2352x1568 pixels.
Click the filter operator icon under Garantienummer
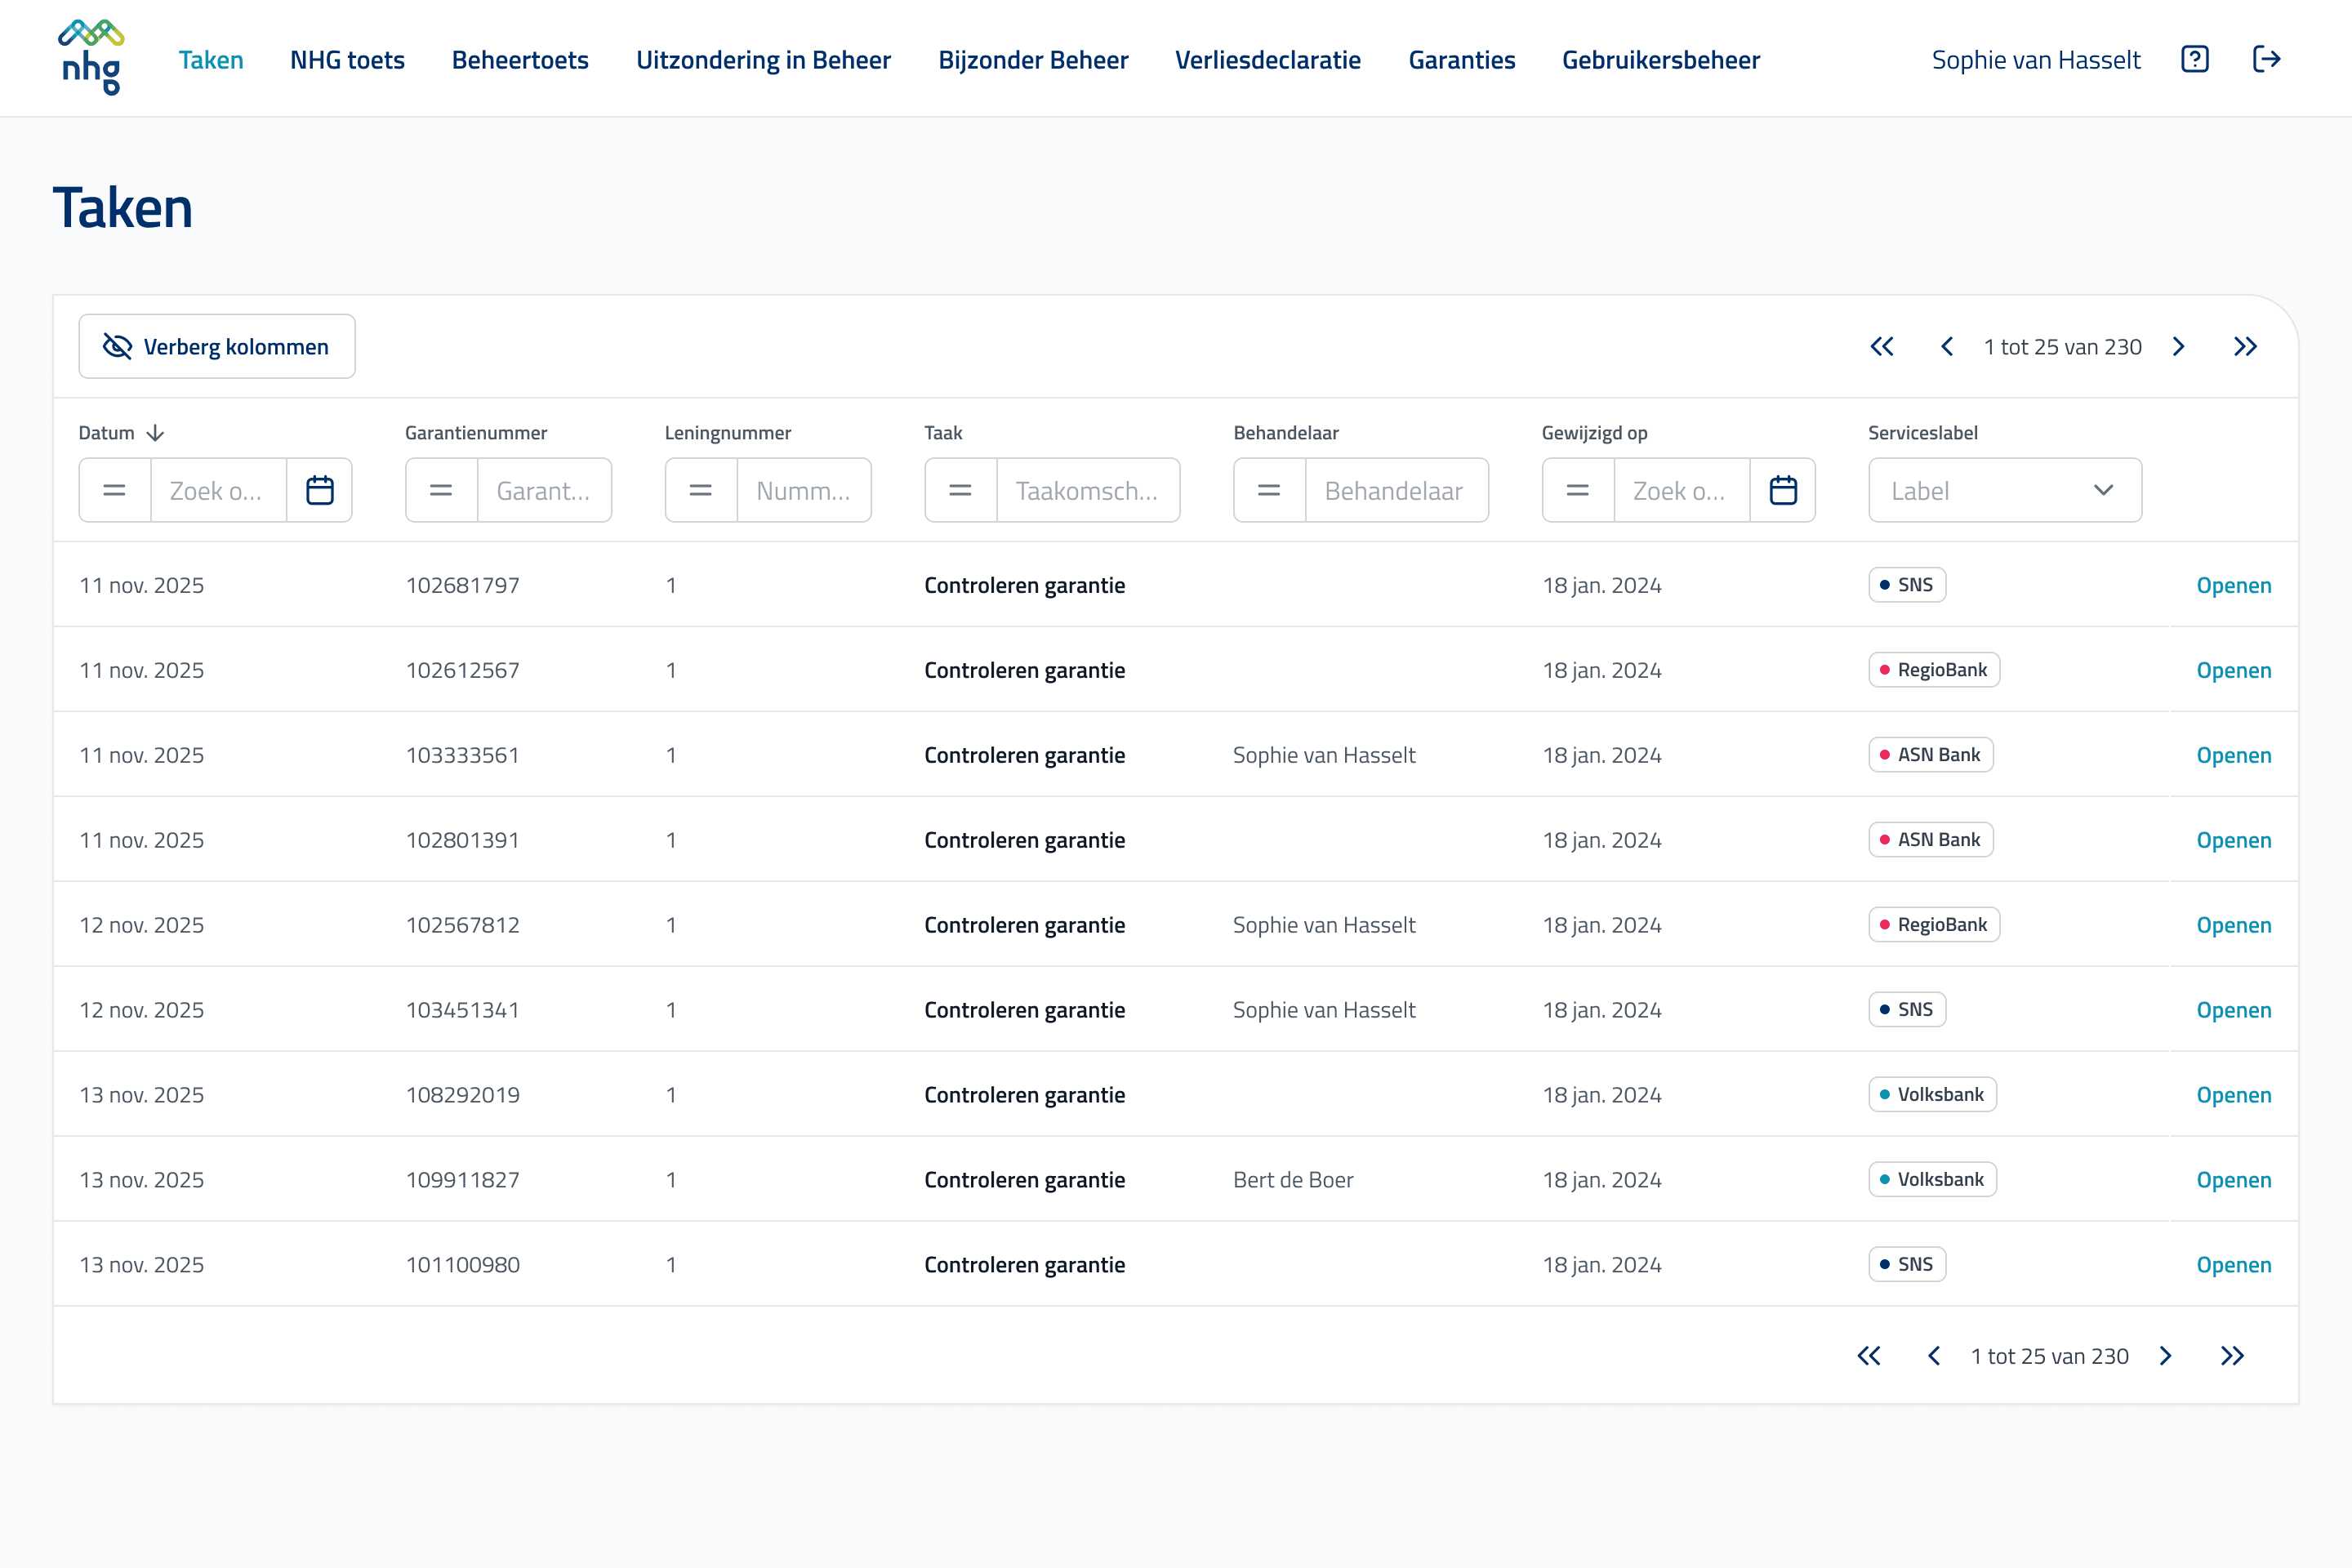pyautogui.click(x=440, y=490)
